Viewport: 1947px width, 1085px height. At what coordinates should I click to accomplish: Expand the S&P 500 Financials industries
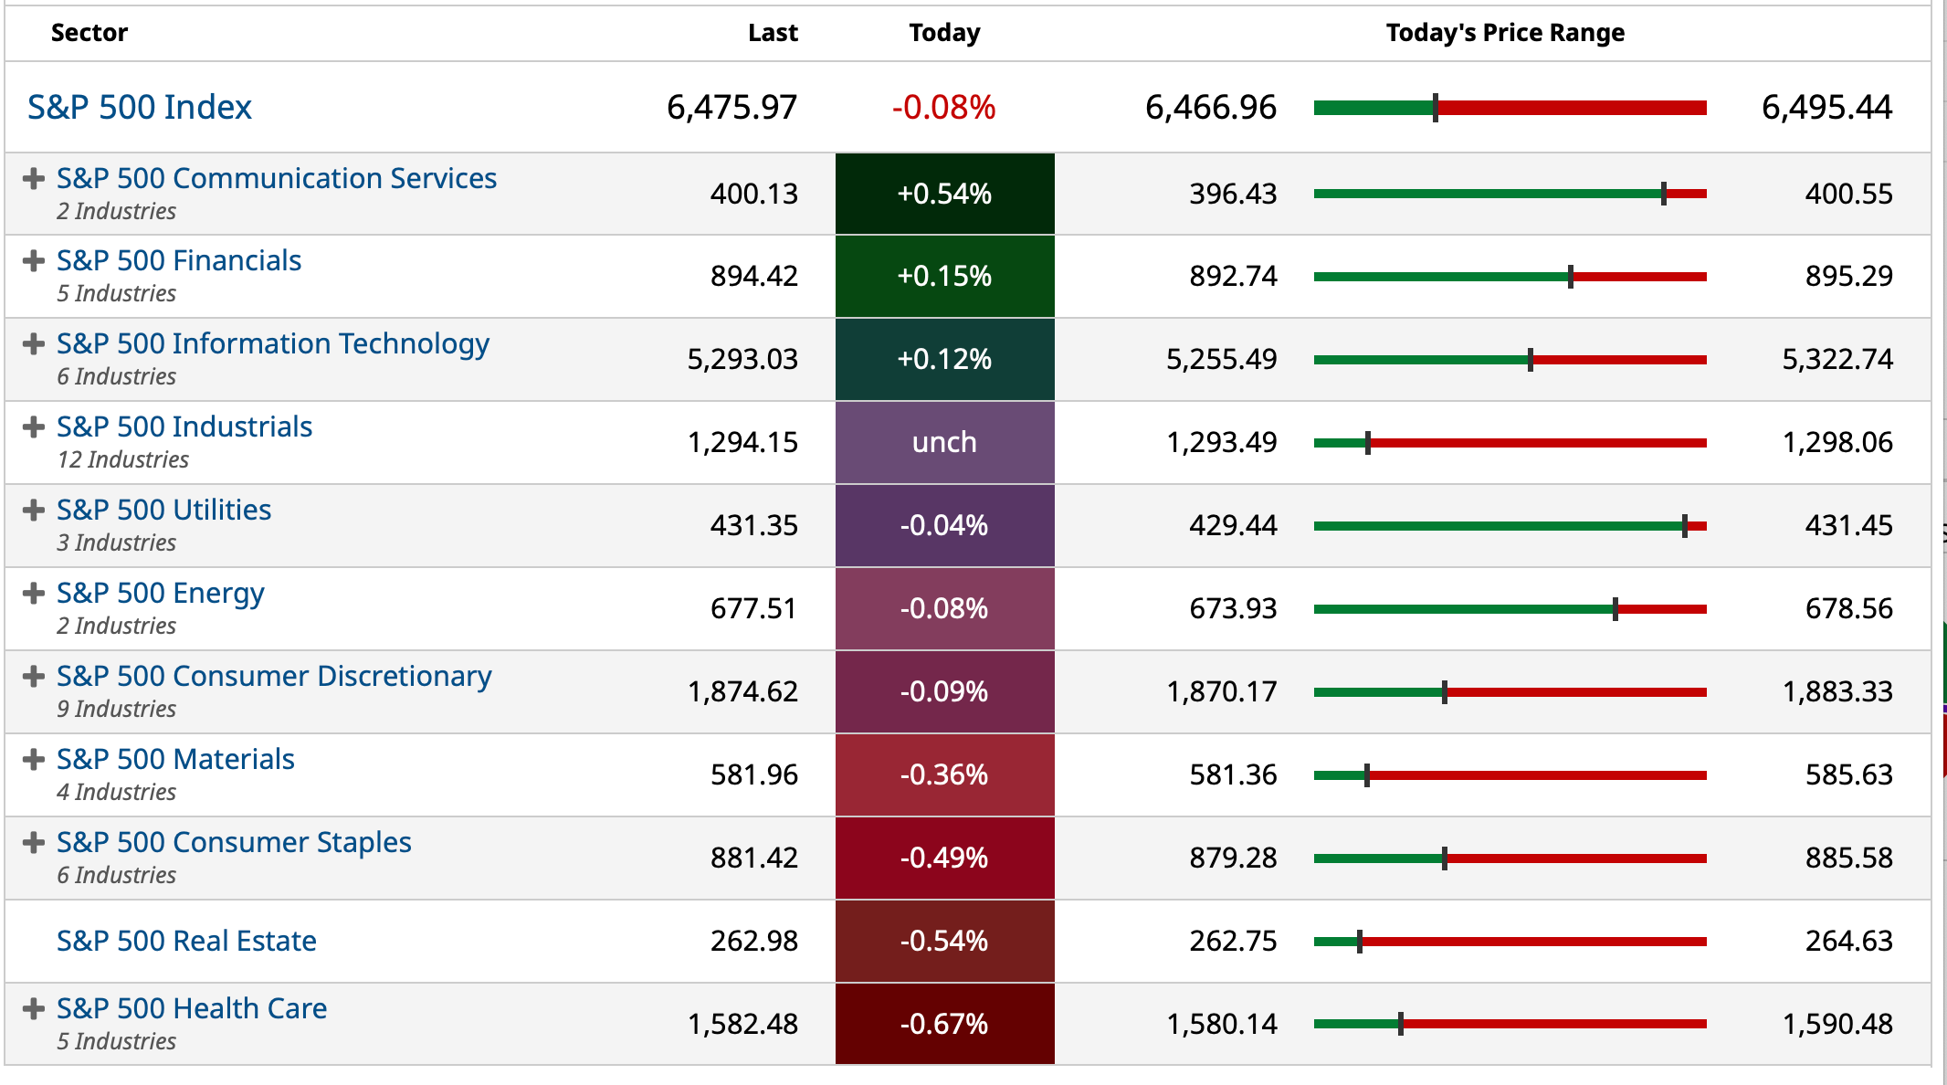(34, 261)
